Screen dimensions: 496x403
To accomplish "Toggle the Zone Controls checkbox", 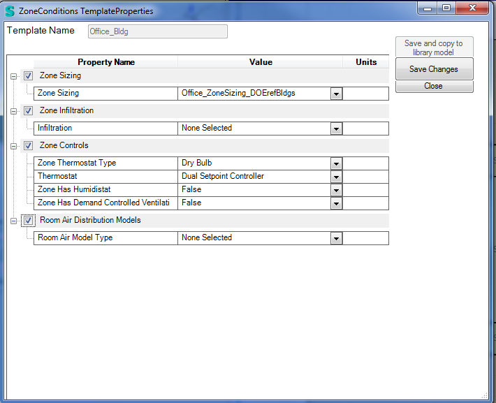I will (28, 145).
